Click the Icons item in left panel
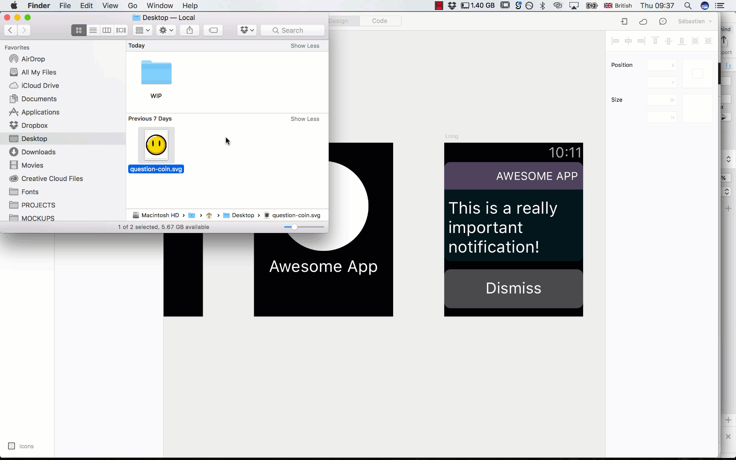This screenshot has height=460, width=736. point(21,446)
